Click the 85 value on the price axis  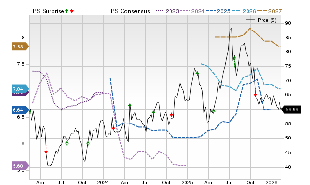pyautogui.click(x=288, y=38)
